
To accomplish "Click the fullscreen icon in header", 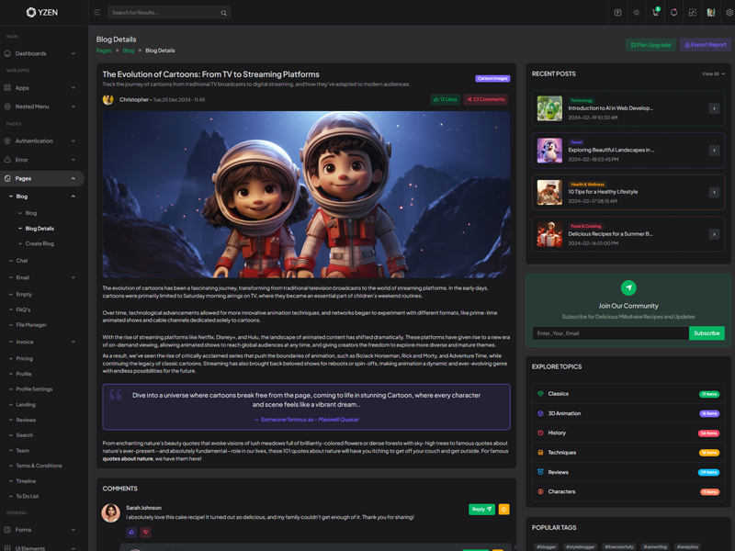I will [x=693, y=13].
